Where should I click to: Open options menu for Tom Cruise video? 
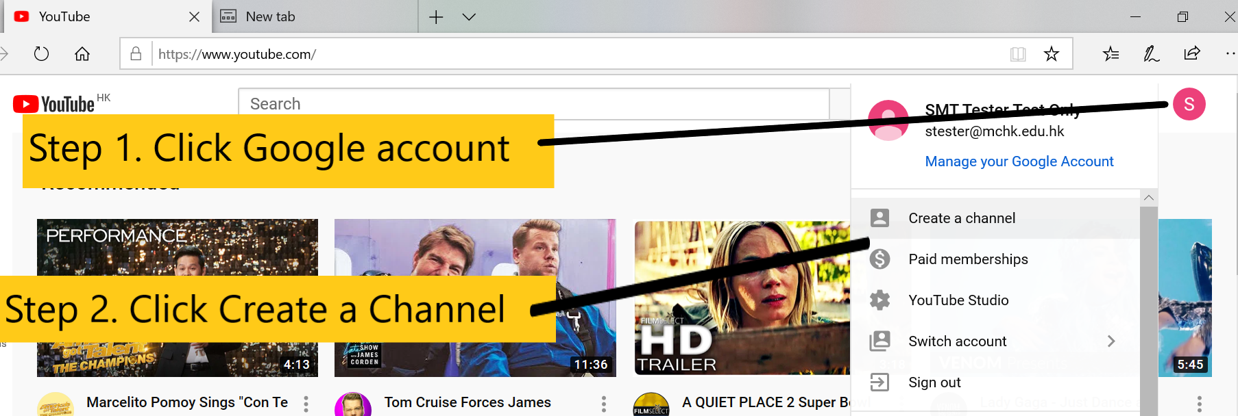click(x=604, y=404)
